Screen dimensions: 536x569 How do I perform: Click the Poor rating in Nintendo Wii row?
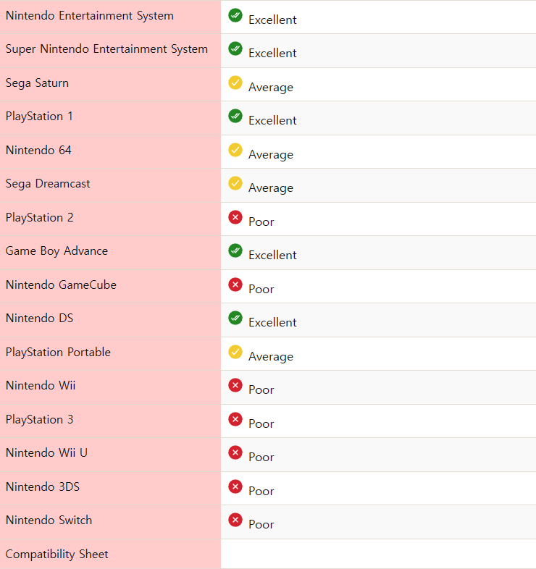(x=261, y=390)
